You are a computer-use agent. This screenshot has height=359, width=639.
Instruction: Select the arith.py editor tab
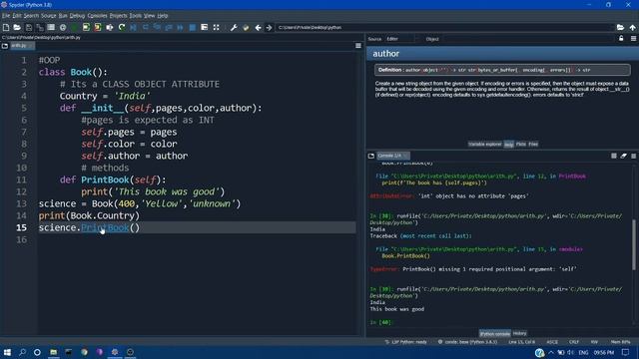tap(22, 46)
